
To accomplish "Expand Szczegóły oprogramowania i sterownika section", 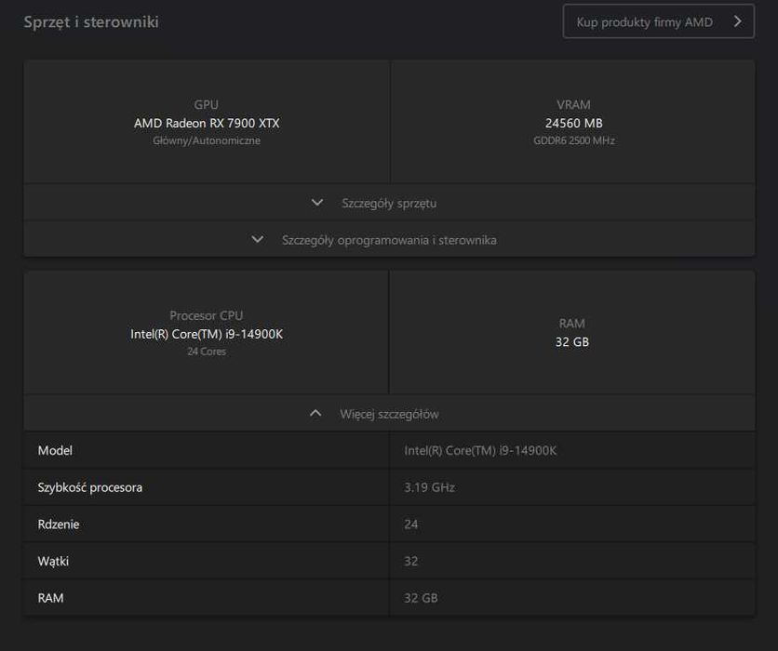I will coord(389,240).
